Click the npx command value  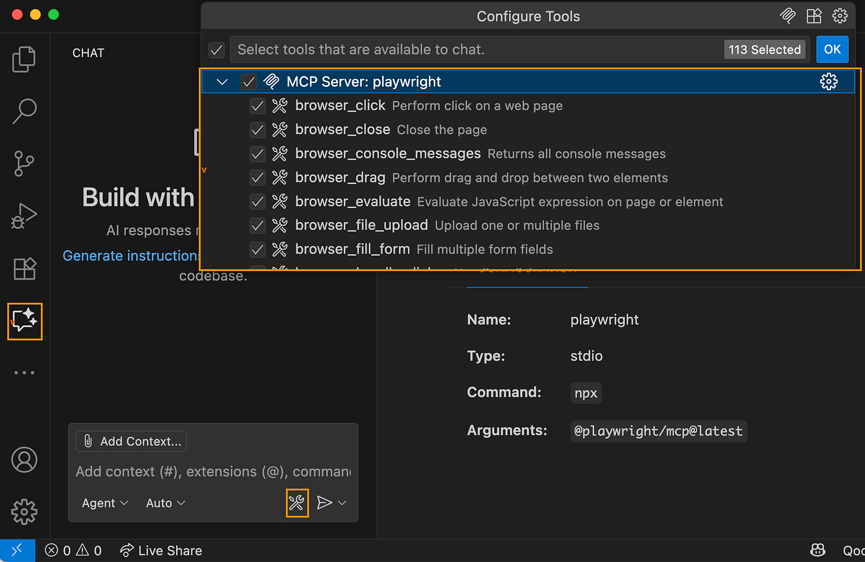[586, 393]
